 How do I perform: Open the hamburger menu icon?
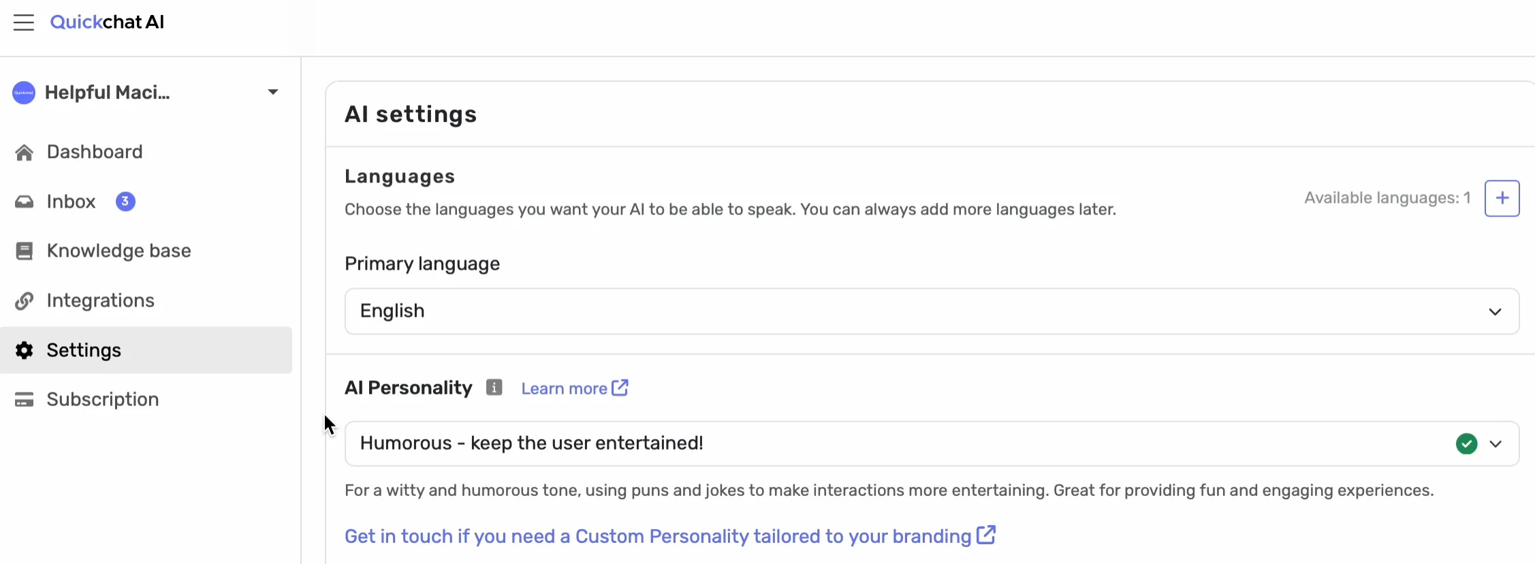click(24, 22)
